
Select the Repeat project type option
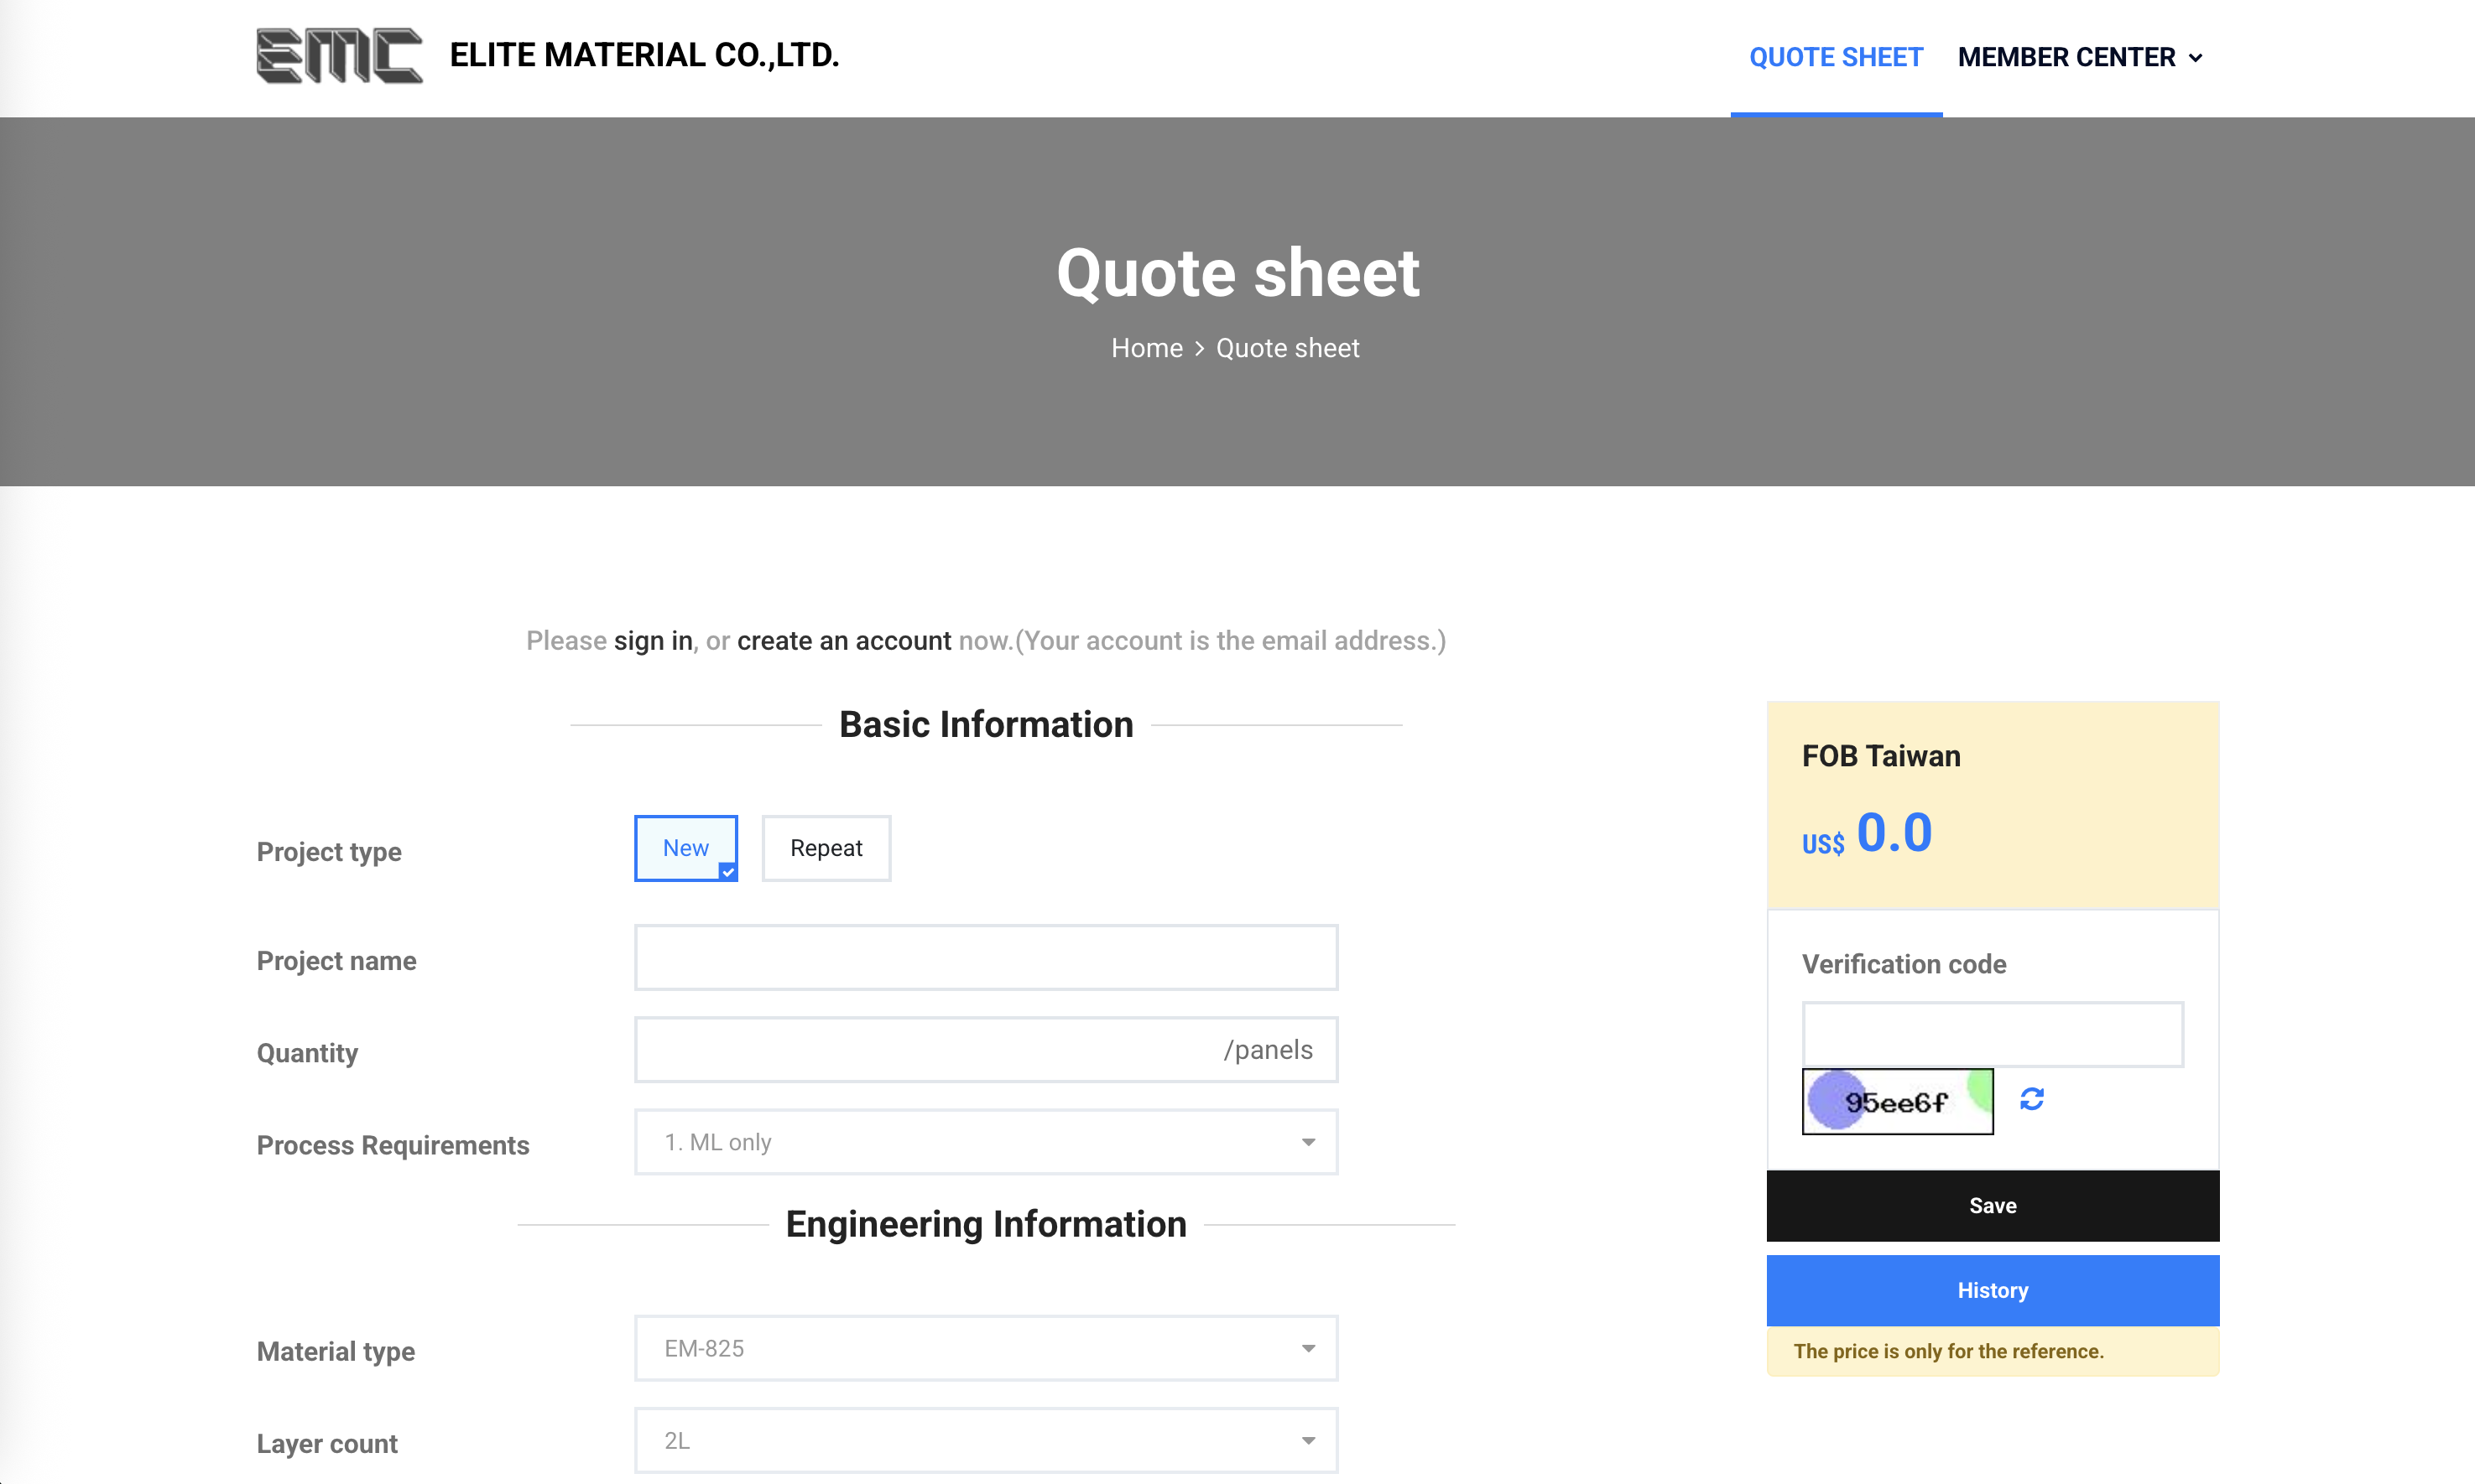[826, 848]
